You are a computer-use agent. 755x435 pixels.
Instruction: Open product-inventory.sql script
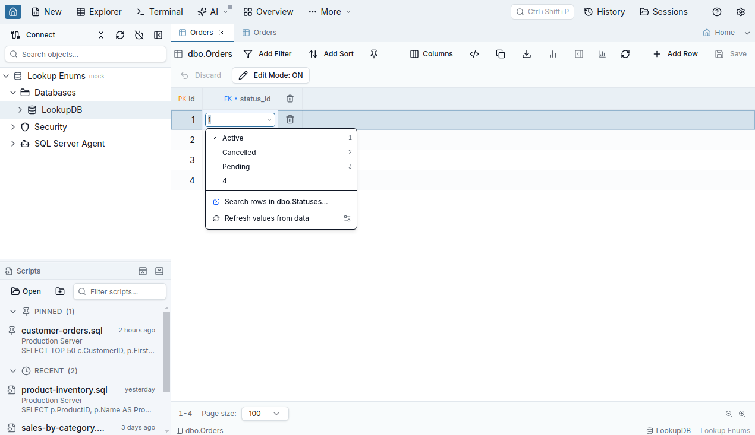pyautogui.click(x=81, y=399)
